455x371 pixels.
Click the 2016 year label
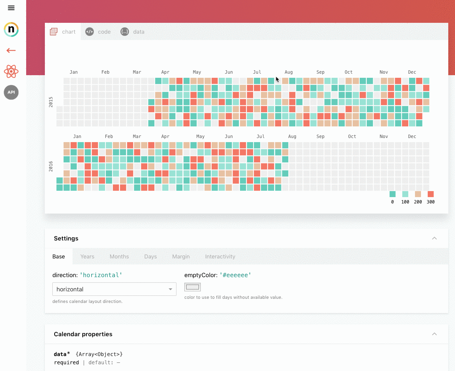pyautogui.click(x=51, y=166)
